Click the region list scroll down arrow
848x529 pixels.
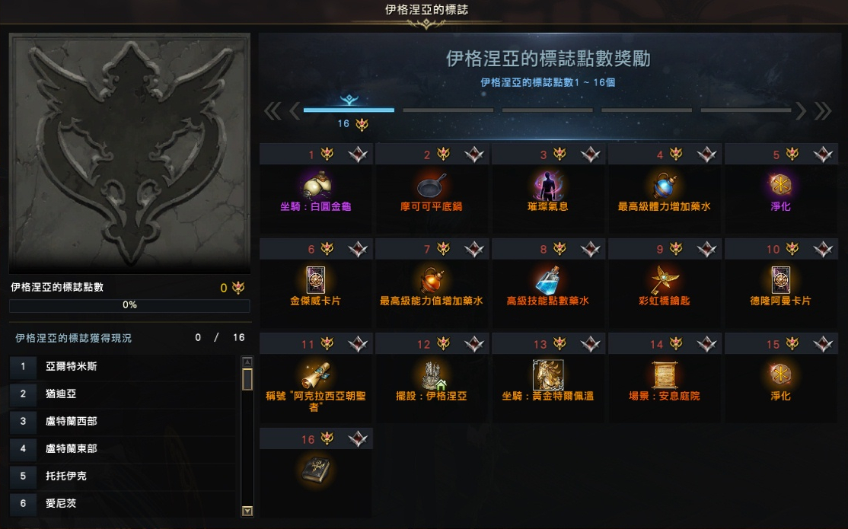247,511
